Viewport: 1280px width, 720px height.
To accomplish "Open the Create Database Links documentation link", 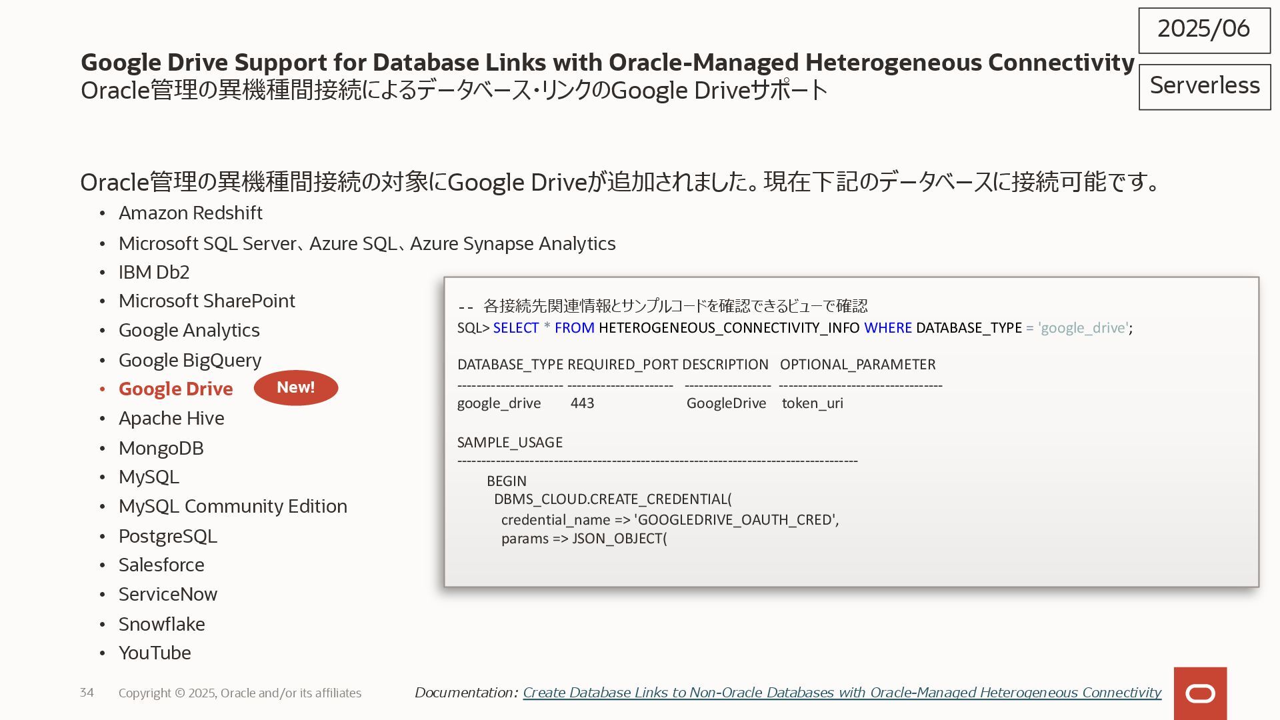I will (842, 693).
